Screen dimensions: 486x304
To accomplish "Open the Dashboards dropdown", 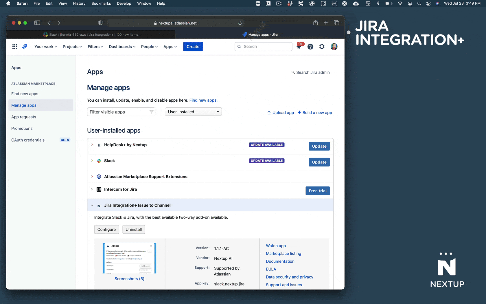I will click(x=122, y=47).
